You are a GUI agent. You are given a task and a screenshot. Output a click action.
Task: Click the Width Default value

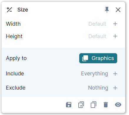click(97, 24)
